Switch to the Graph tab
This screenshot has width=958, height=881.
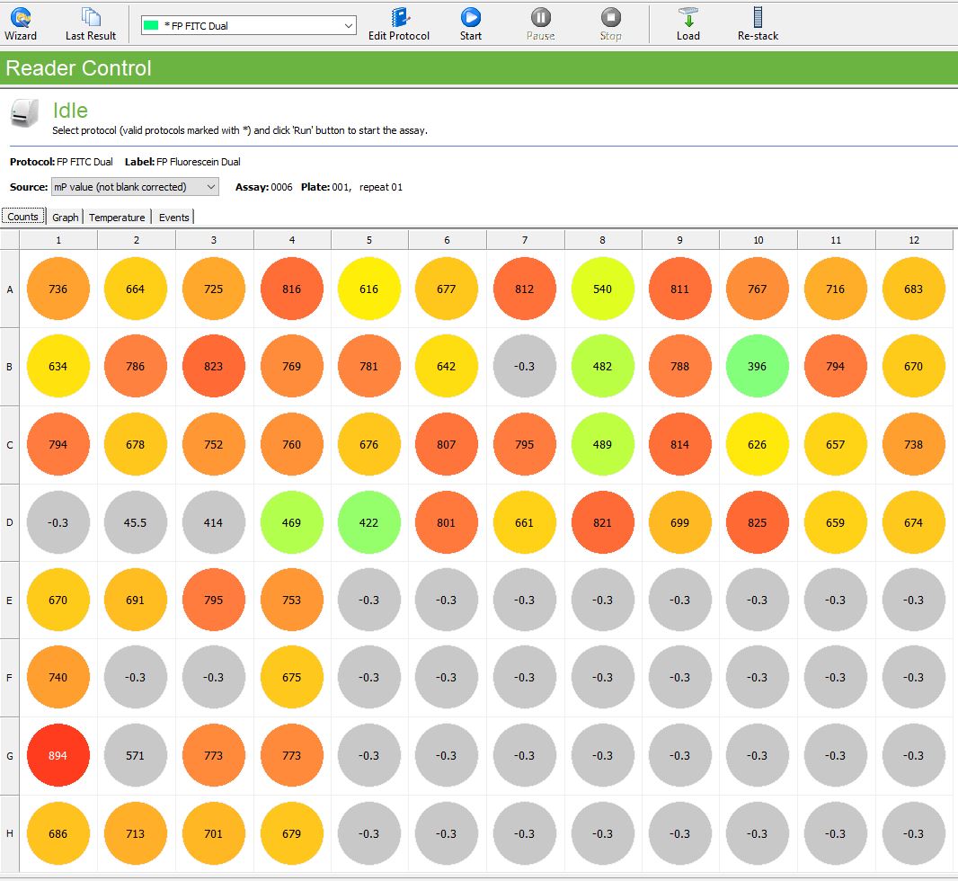[65, 218]
